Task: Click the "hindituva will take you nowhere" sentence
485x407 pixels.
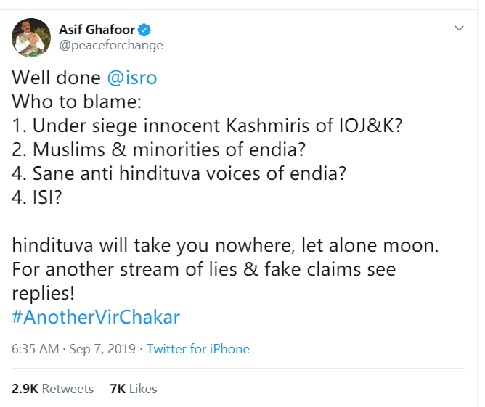Action: click(225, 246)
